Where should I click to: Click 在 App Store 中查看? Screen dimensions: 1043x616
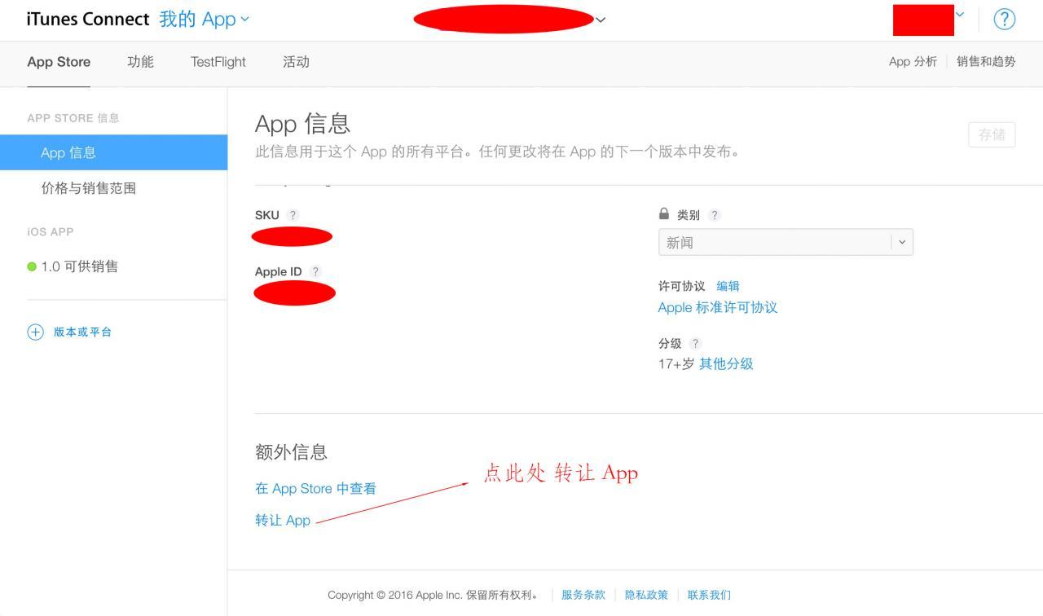(315, 488)
